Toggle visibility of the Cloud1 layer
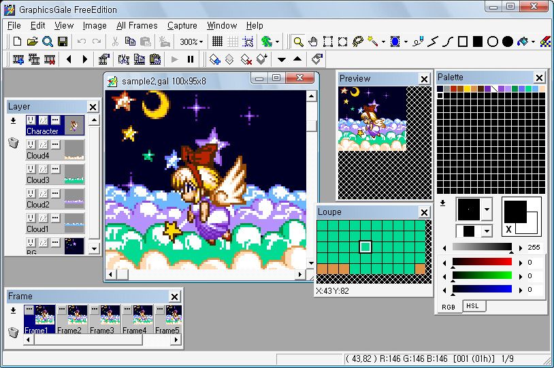 31,218
